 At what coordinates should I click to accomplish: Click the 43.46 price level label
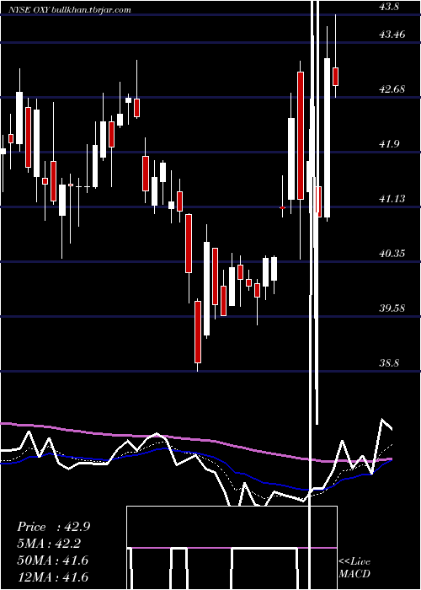point(392,35)
